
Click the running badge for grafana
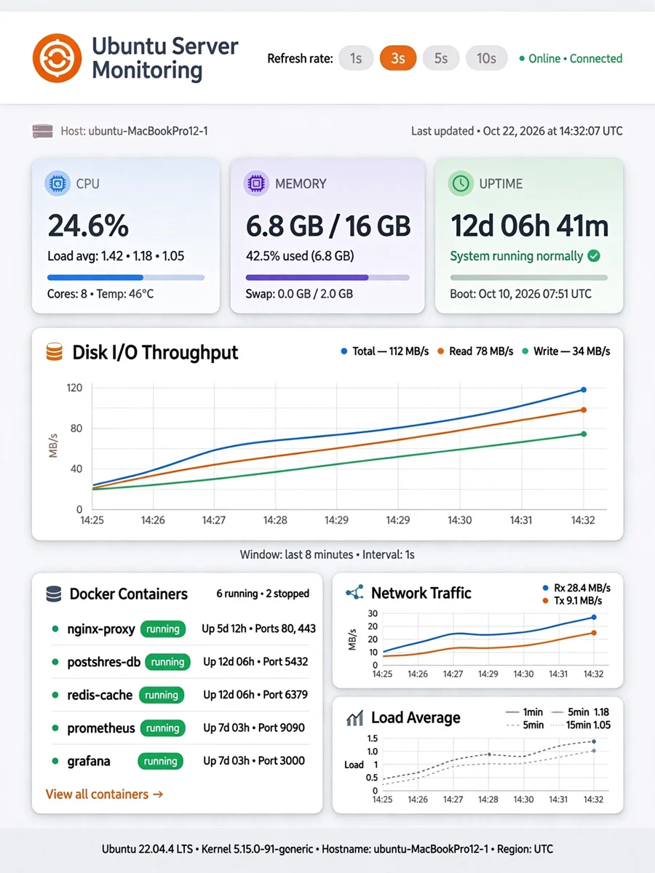click(x=161, y=762)
